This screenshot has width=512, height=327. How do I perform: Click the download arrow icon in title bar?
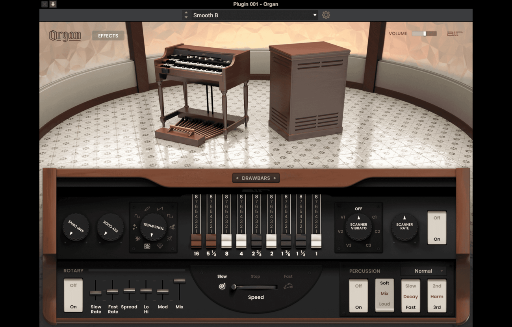point(53,4)
